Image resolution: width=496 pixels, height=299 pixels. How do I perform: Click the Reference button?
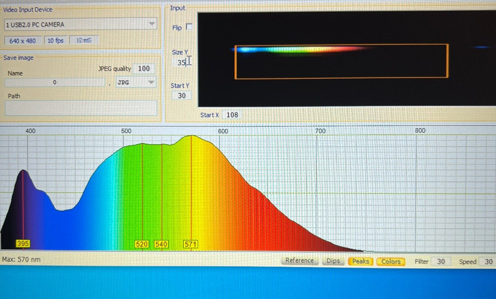tap(300, 260)
